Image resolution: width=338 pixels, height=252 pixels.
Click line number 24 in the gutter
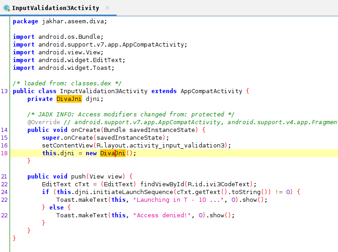tap(4, 192)
